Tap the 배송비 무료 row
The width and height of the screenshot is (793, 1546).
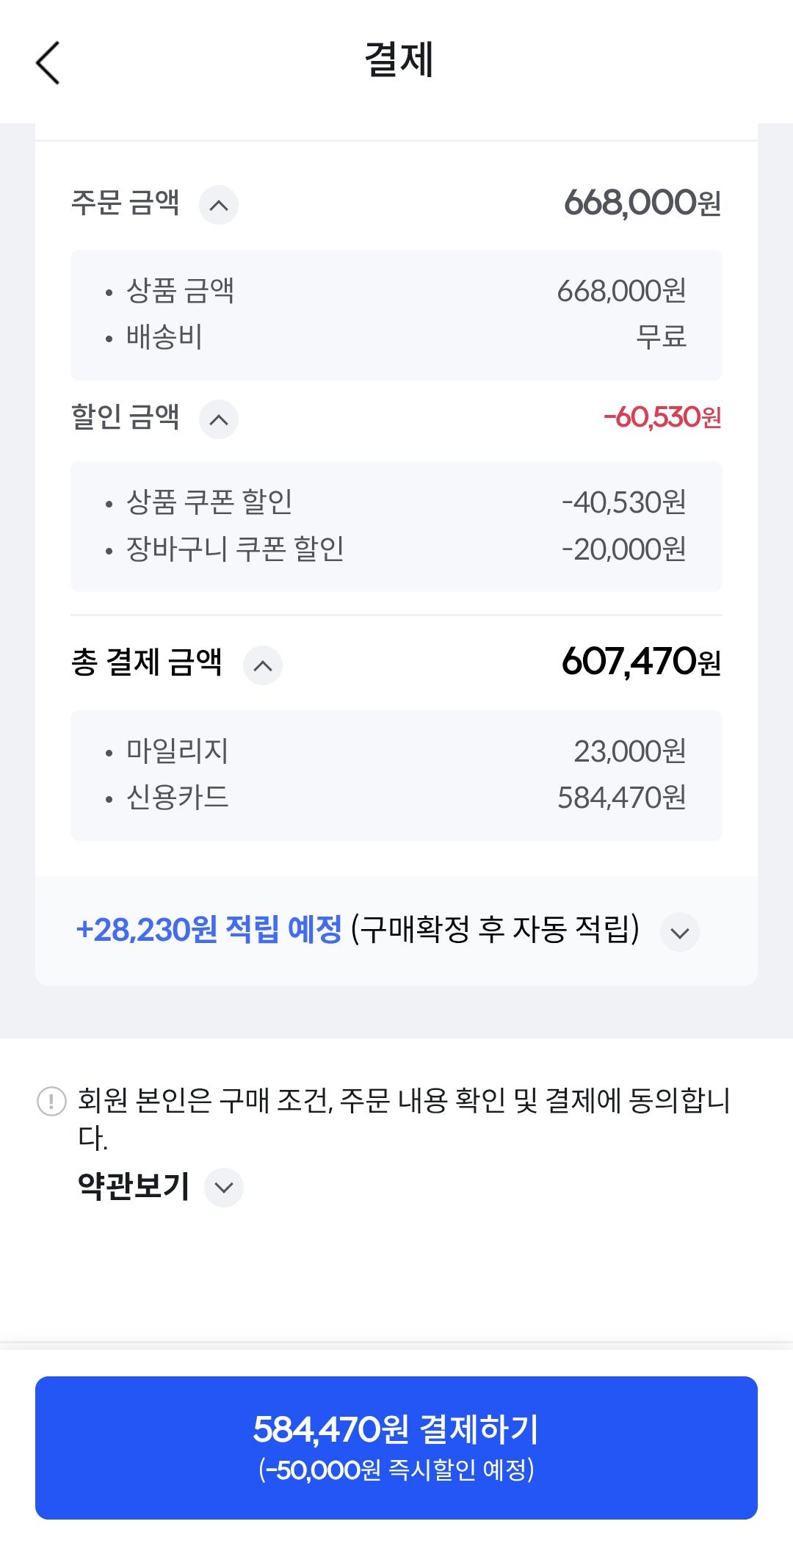point(396,338)
